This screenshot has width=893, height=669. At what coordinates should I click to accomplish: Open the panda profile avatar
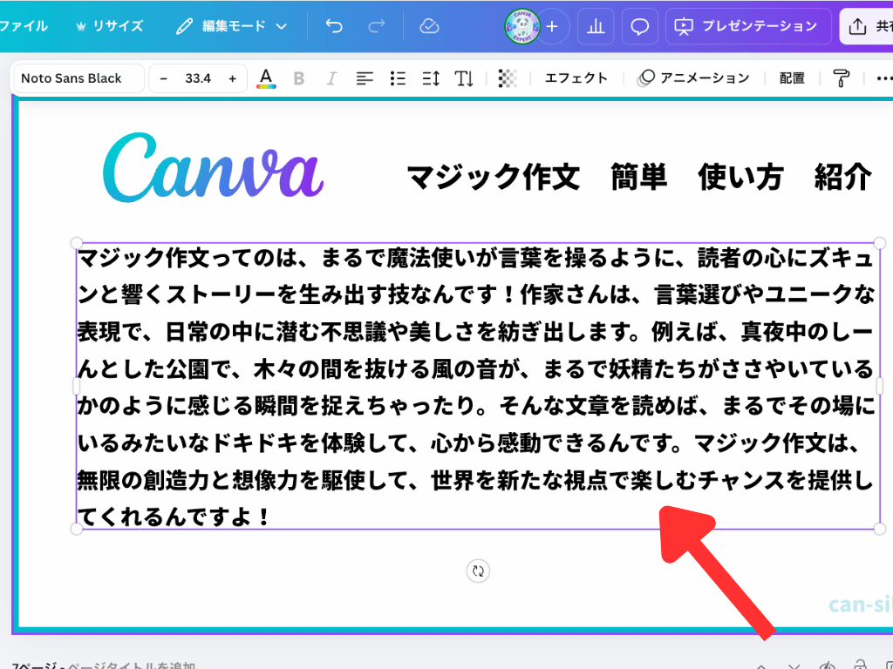521,26
